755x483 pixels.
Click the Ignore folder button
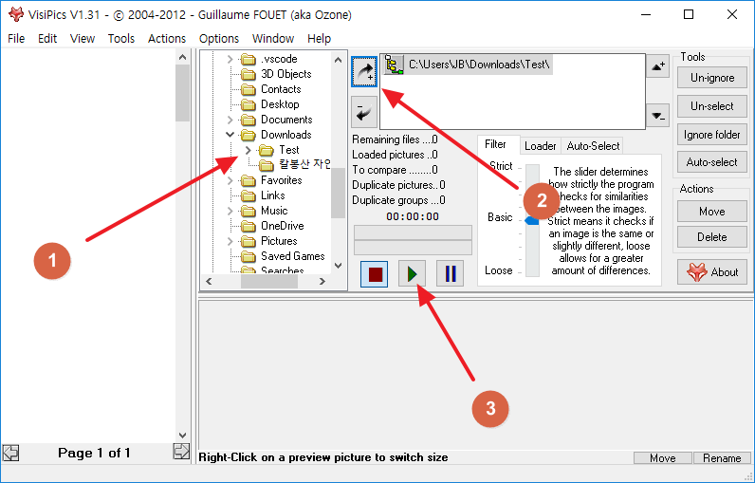click(x=712, y=135)
